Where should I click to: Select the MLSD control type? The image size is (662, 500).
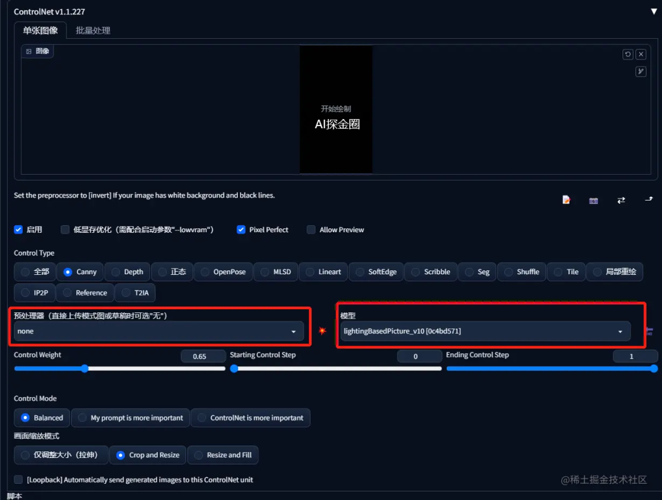275,272
